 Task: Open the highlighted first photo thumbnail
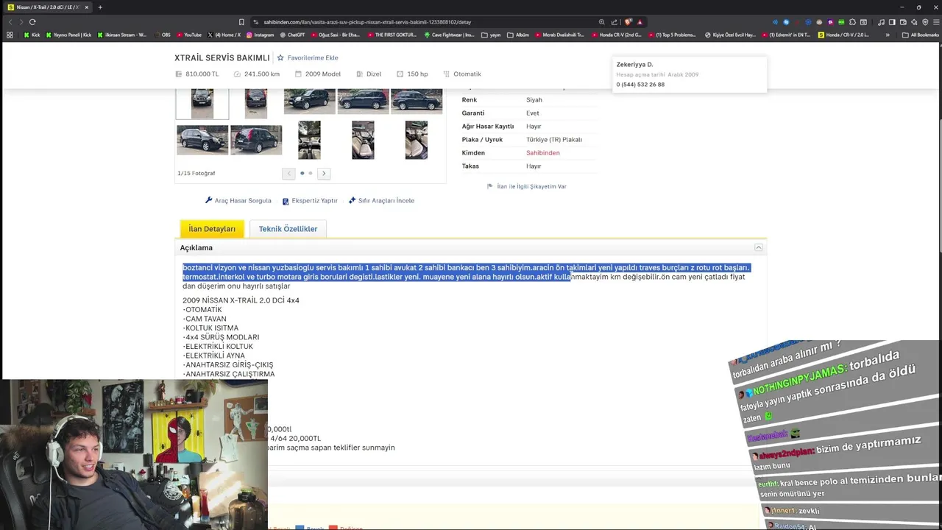(202, 103)
